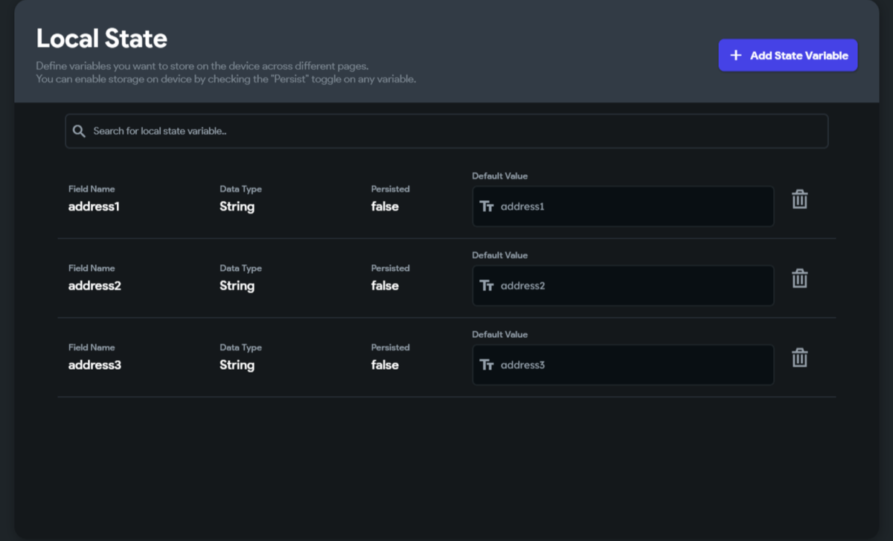Click the Local State heading
This screenshot has width=893, height=541.
102,38
